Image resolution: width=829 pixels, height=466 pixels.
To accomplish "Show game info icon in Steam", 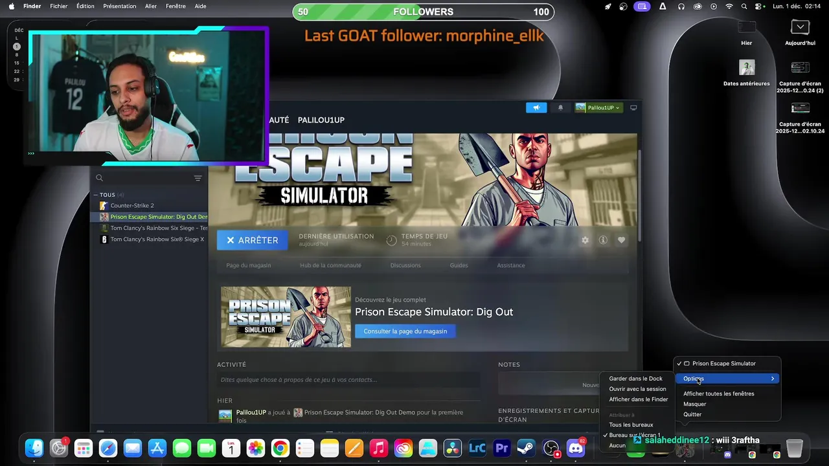I will coord(603,240).
